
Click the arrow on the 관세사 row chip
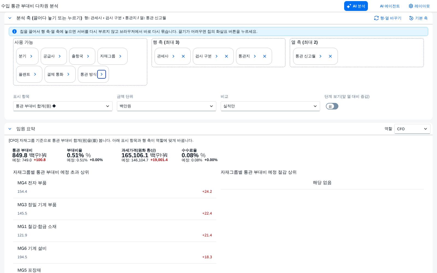point(173,56)
